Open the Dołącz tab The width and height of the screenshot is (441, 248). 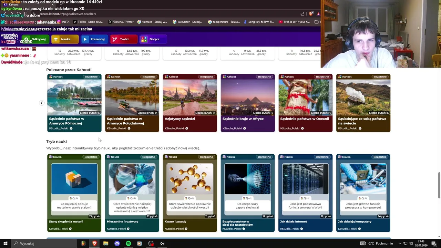point(153,39)
